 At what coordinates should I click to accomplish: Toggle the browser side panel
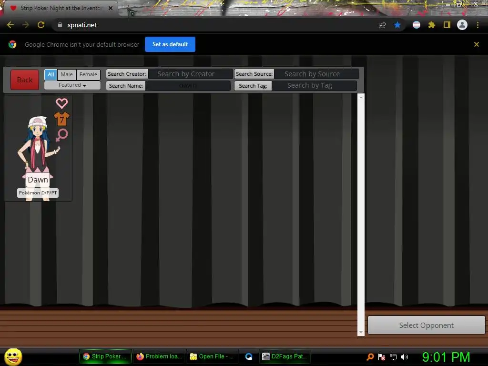447,25
